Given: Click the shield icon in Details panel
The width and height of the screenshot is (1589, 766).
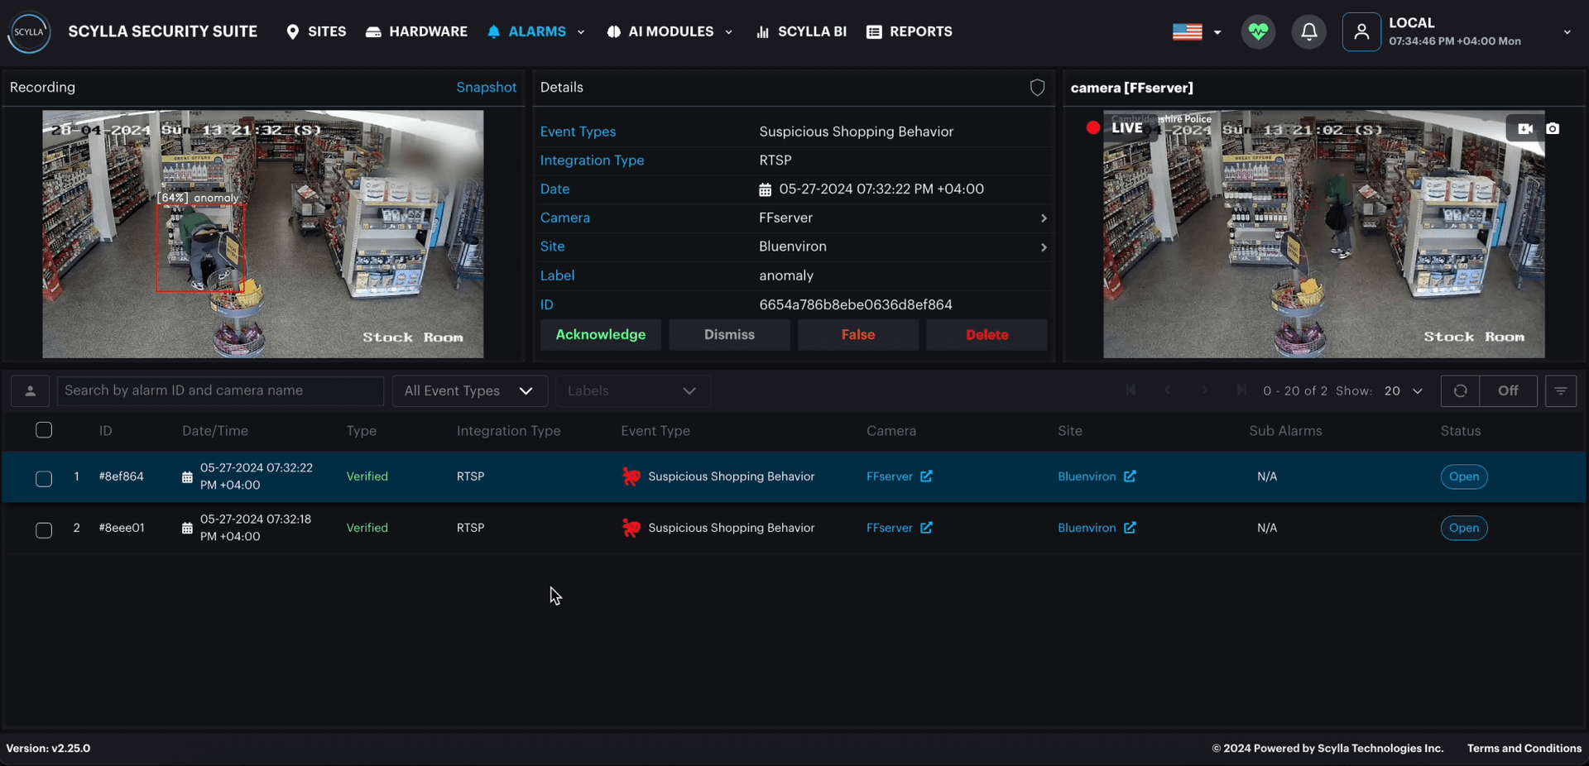Looking at the screenshot, I should pyautogui.click(x=1037, y=88).
